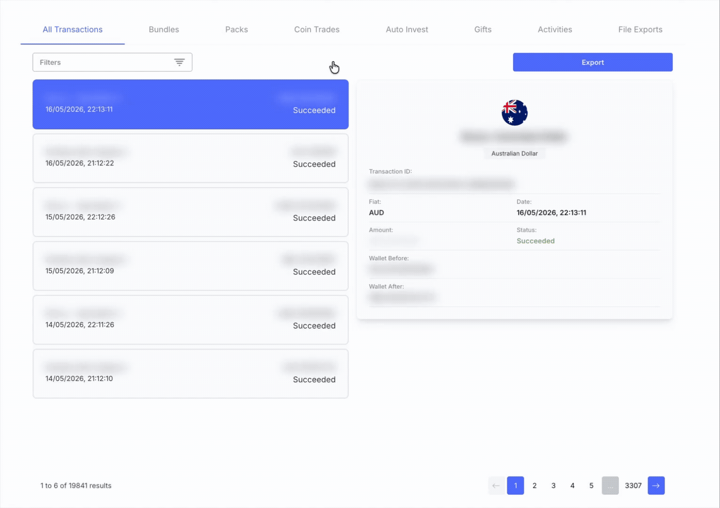
Task: Click the '1 to 6 of 19841 results' text
Action: click(x=76, y=485)
